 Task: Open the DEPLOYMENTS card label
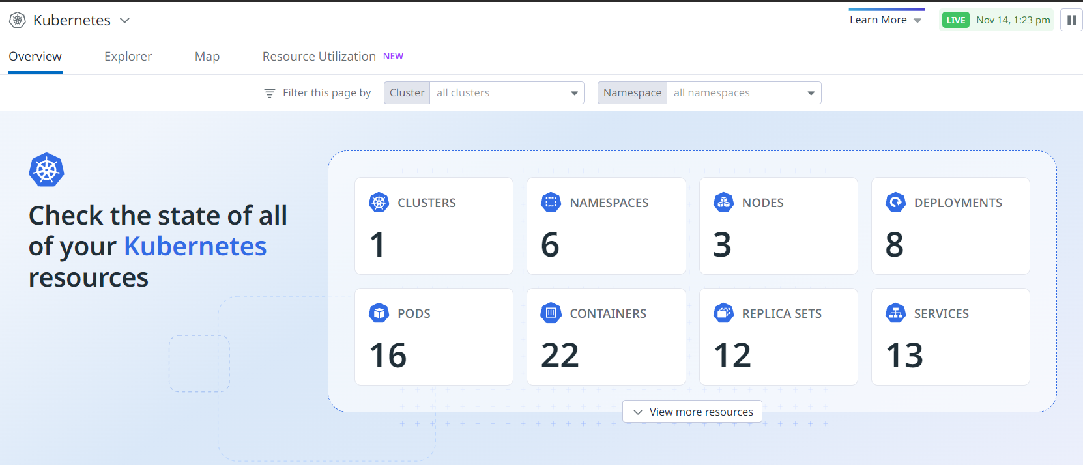[958, 203]
